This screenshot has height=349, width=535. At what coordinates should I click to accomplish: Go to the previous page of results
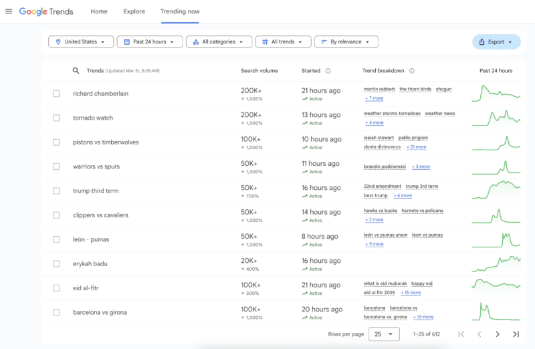[479, 334]
